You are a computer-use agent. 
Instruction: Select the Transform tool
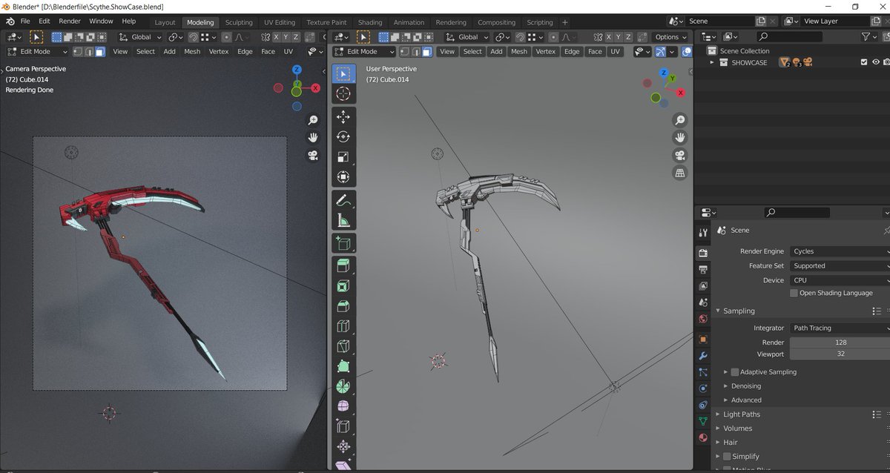coord(343,176)
